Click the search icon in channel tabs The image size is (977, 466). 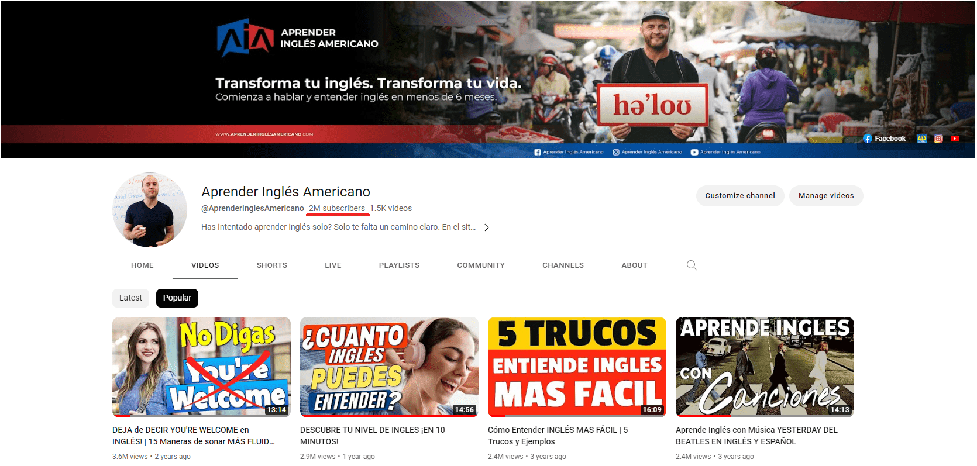[x=692, y=265]
